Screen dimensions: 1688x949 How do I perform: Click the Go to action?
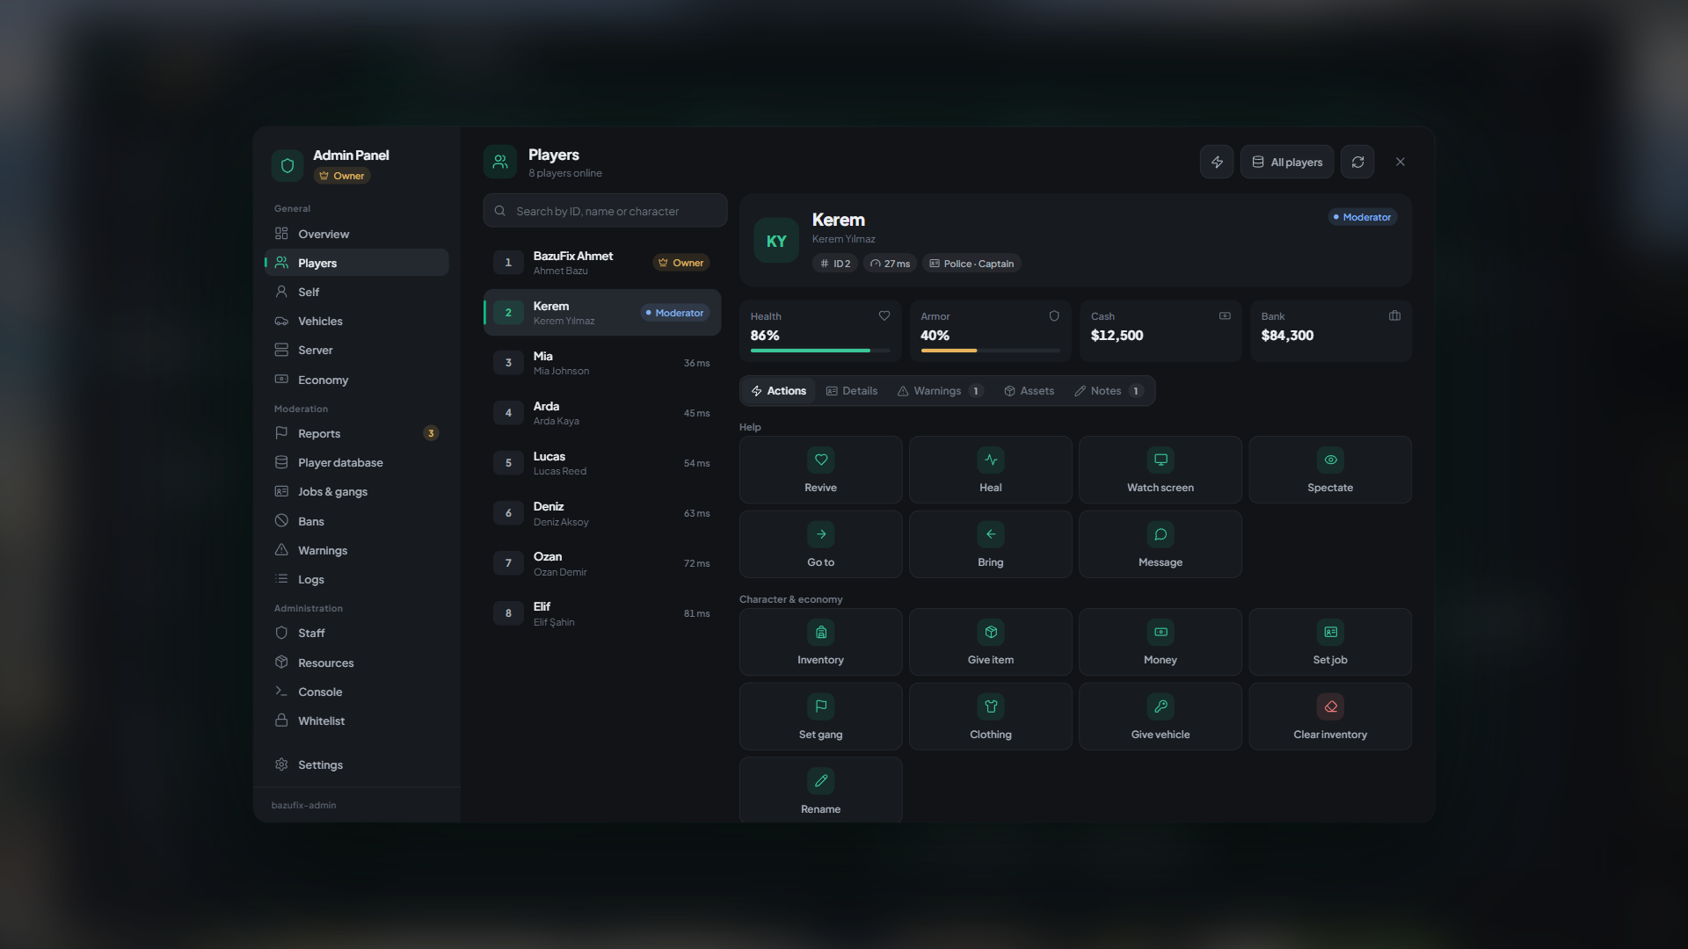tap(820, 545)
